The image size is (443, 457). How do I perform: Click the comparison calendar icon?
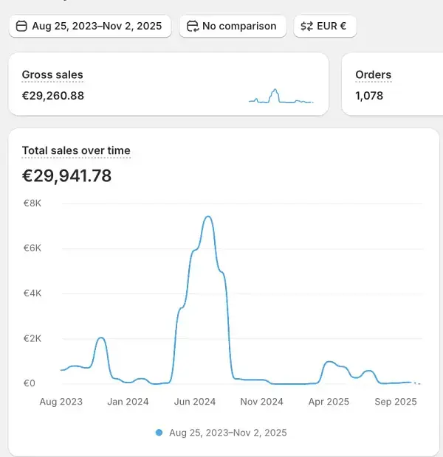coord(193,27)
